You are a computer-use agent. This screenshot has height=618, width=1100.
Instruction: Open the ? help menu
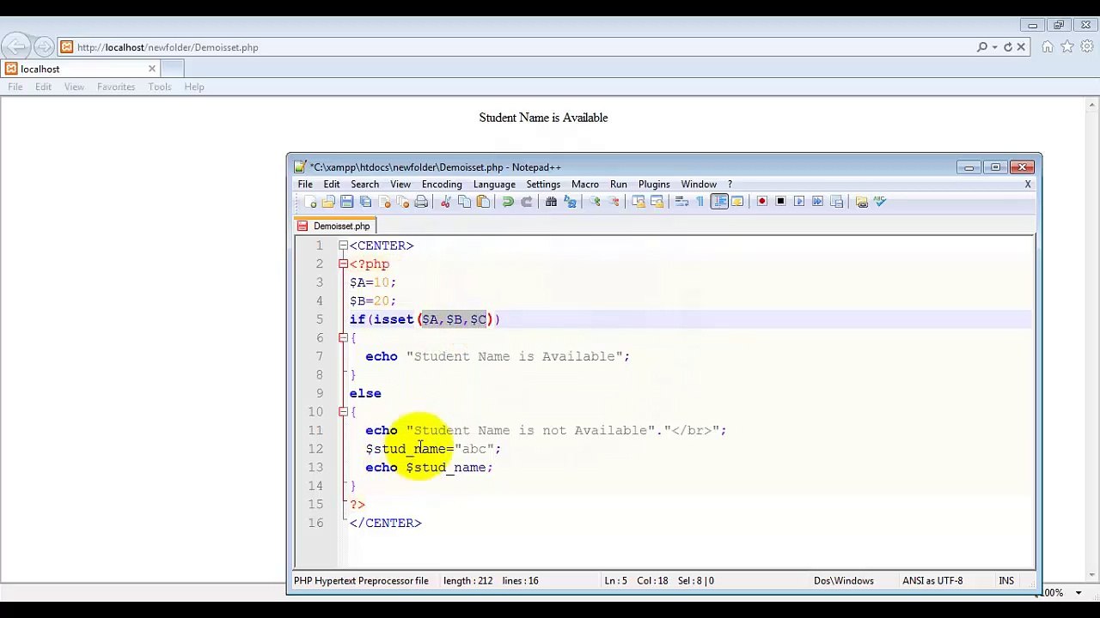[730, 185]
